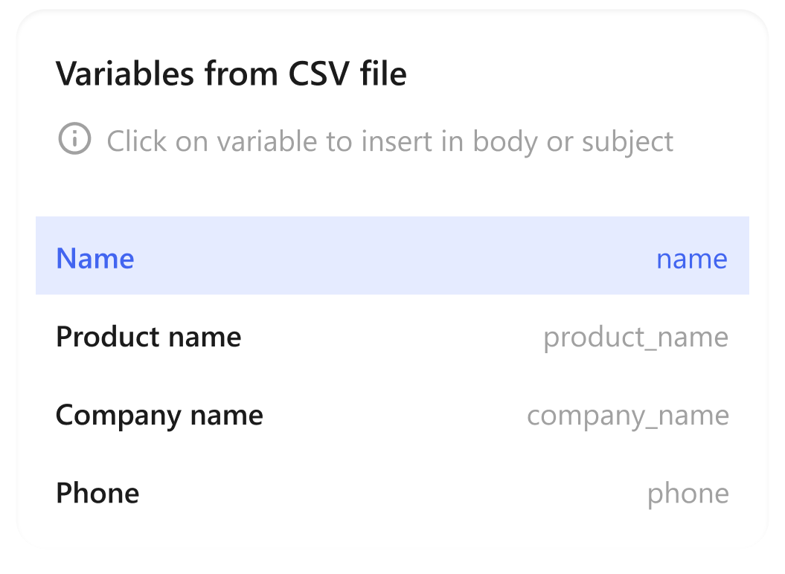The height and width of the screenshot is (574, 785).
Task: Insert the Product name variable
Action: (x=392, y=337)
